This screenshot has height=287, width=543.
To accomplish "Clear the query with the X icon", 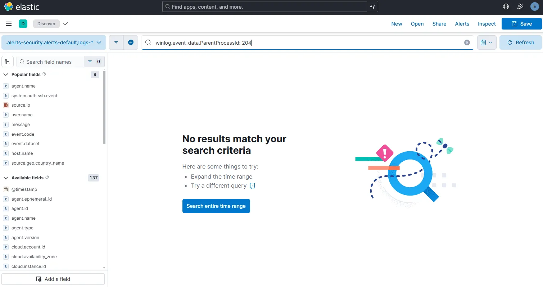I will [x=467, y=42].
